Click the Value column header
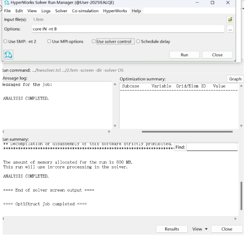 pyautogui.click(x=219, y=86)
